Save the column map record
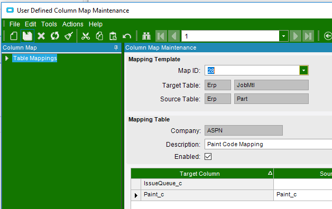 click(27, 36)
